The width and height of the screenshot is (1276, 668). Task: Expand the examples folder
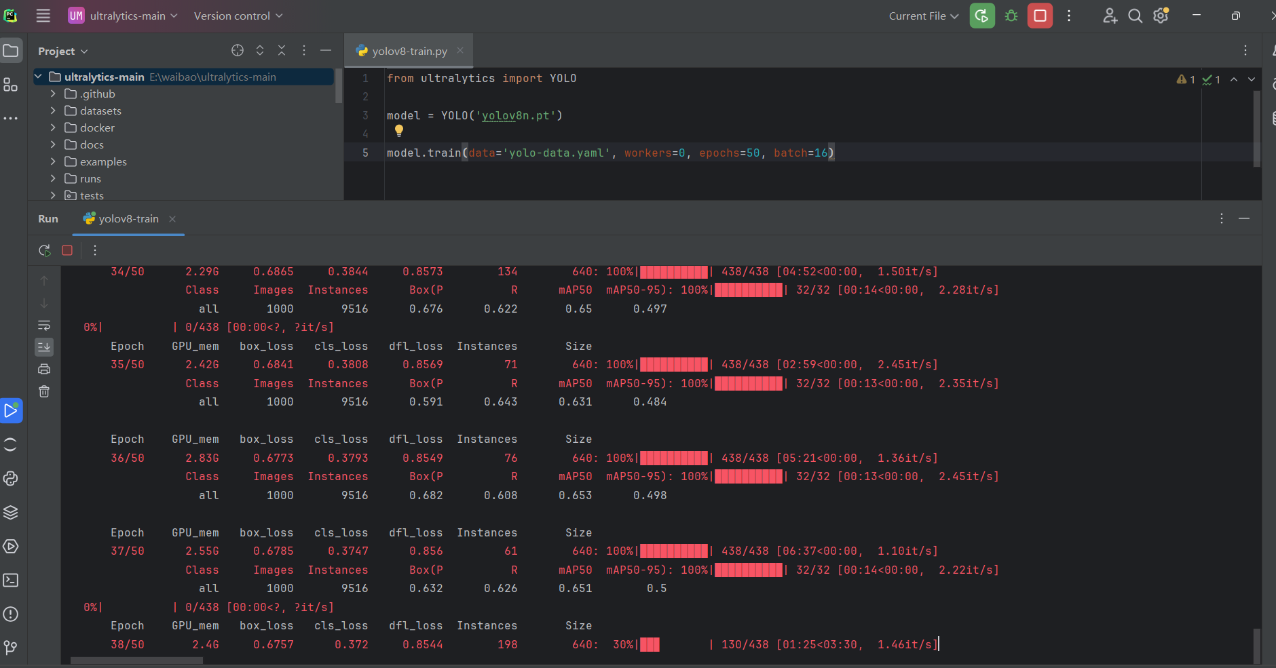coord(53,161)
